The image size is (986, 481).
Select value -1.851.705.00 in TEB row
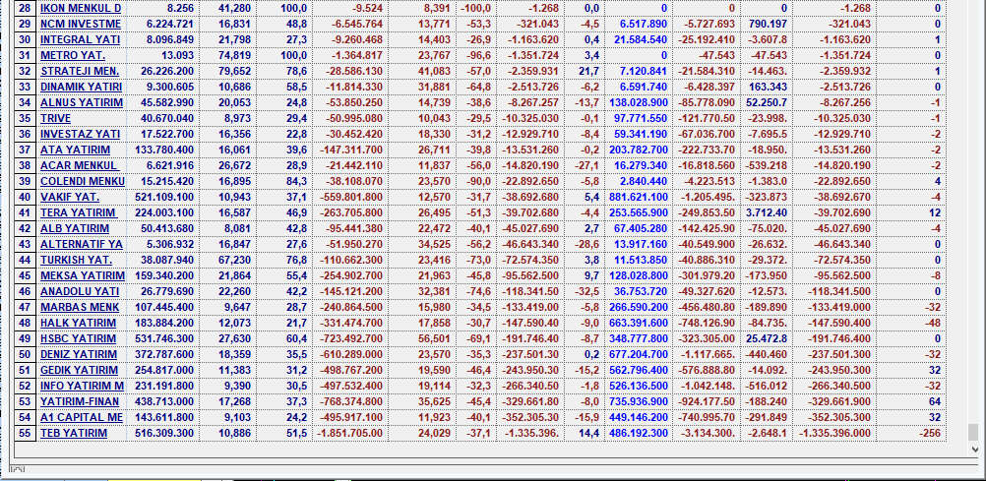tap(349, 433)
